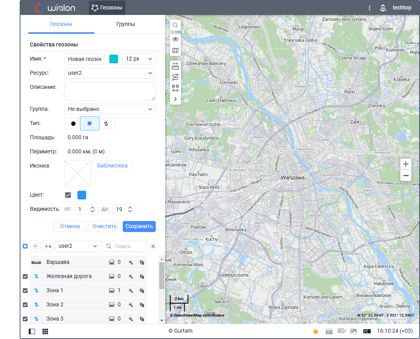Pick the blue geofence color swatch
The image size is (420, 339).
click(82, 195)
